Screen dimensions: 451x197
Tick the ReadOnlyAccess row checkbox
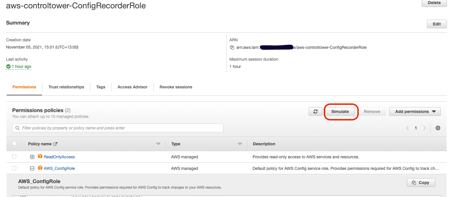[x=14, y=157]
